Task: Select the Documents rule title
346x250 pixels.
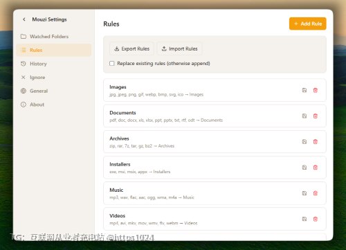Action: 122,113
